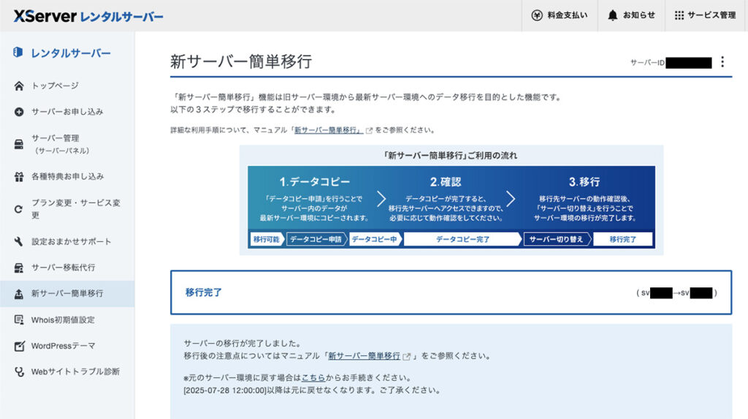748x419 pixels.
Task: Click the server icon for サーバー管理
Action: 18,144
